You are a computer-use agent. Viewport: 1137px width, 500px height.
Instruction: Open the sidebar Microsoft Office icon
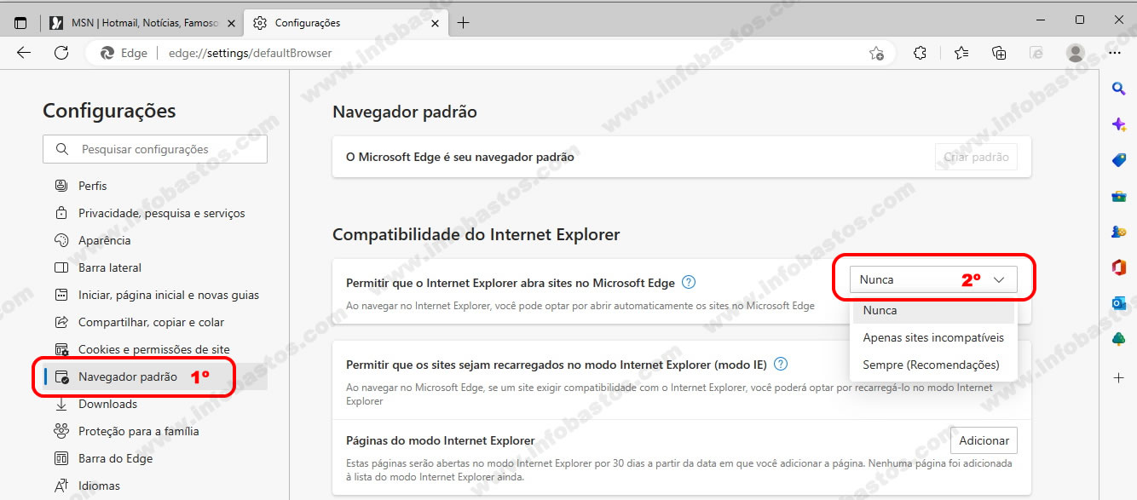pos(1118,267)
